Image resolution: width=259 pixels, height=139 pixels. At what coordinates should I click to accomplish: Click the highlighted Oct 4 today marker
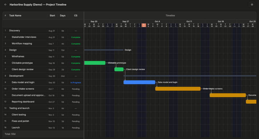pos(144,25)
